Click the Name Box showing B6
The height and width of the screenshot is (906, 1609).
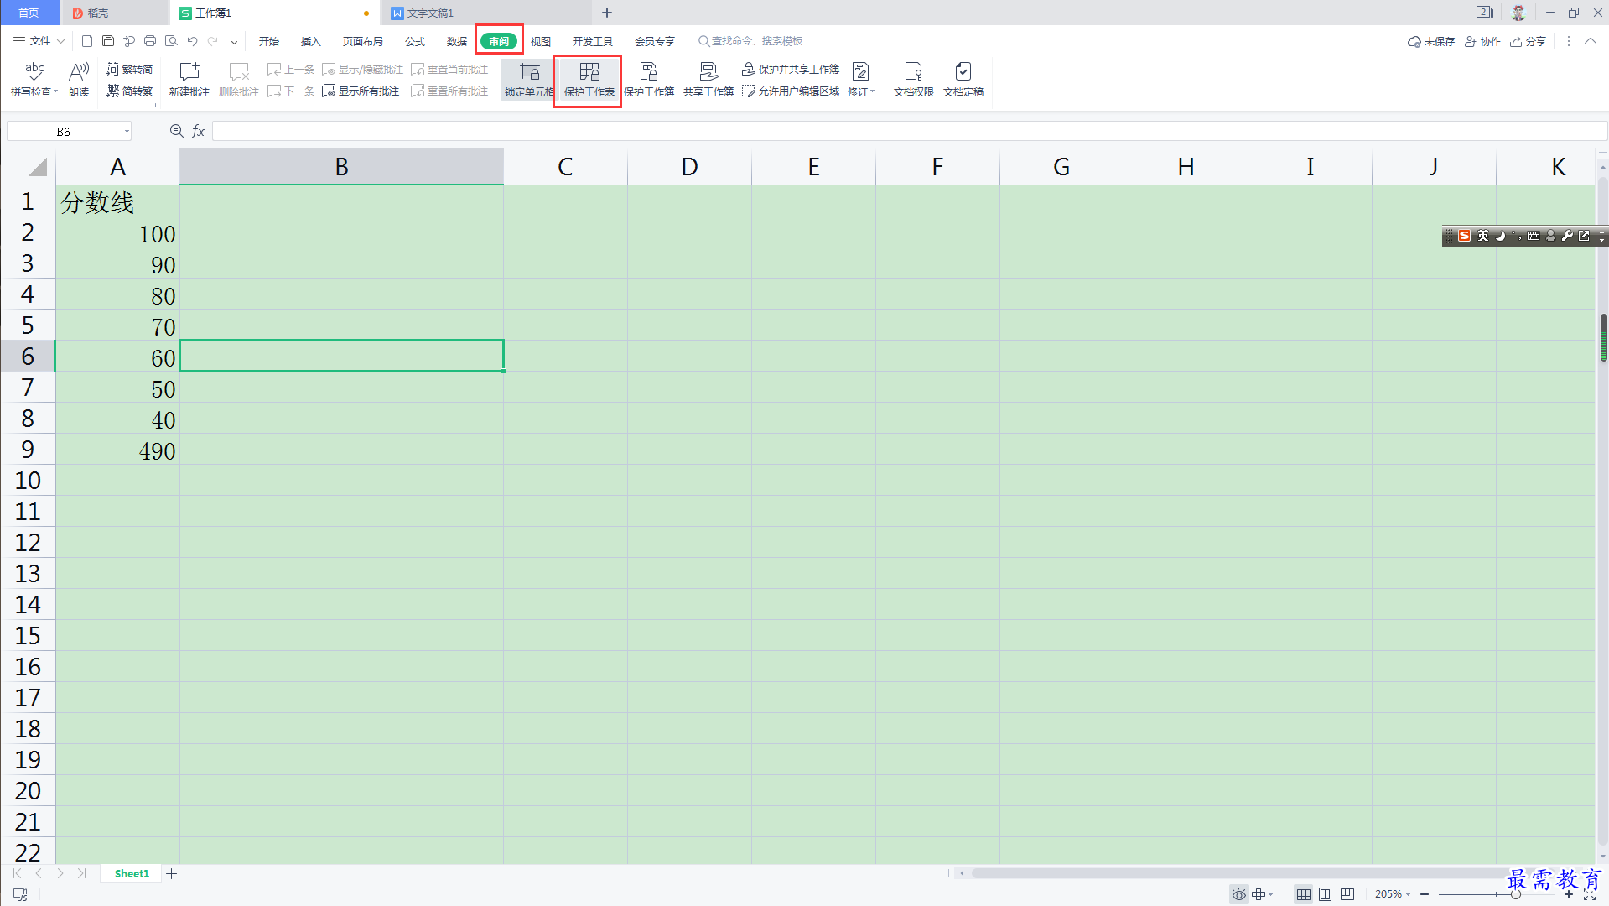pos(64,131)
